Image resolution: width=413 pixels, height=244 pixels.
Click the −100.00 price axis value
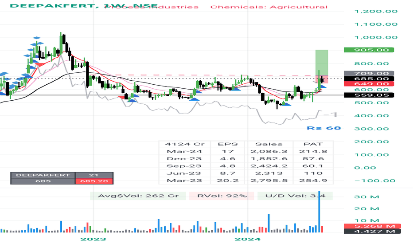click(x=375, y=181)
